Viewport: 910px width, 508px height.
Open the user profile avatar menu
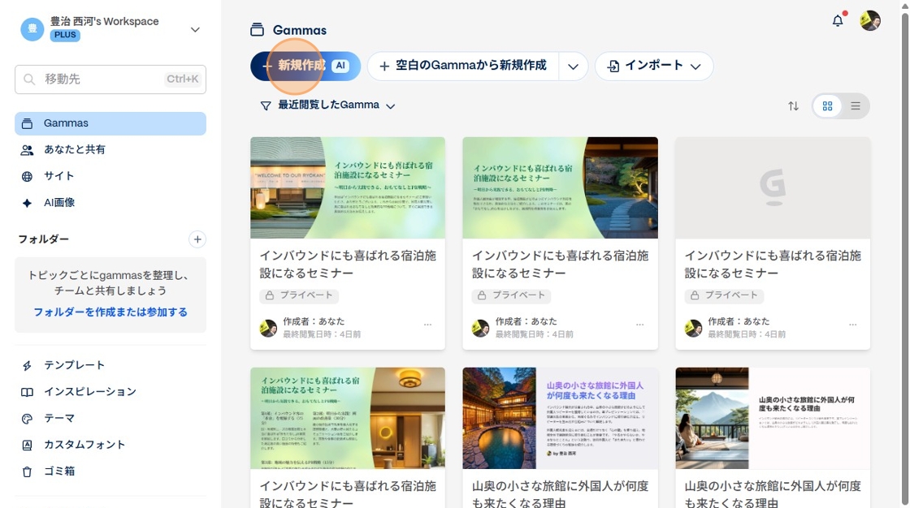tap(870, 21)
